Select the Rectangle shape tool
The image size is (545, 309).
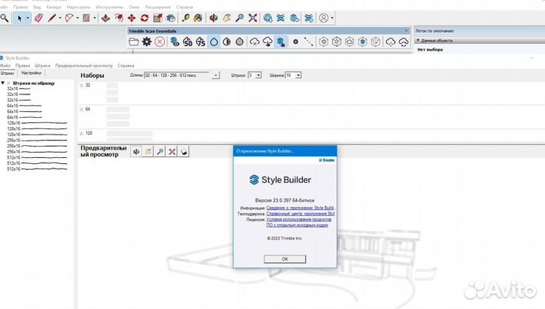tap(86, 18)
